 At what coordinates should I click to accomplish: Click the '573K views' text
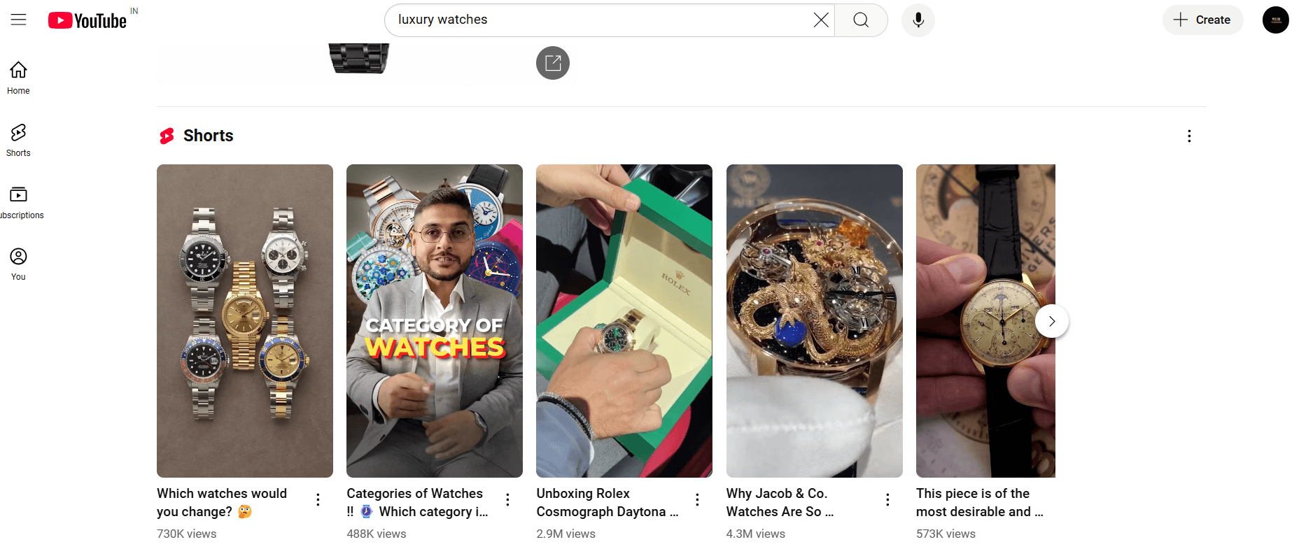(x=946, y=534)
